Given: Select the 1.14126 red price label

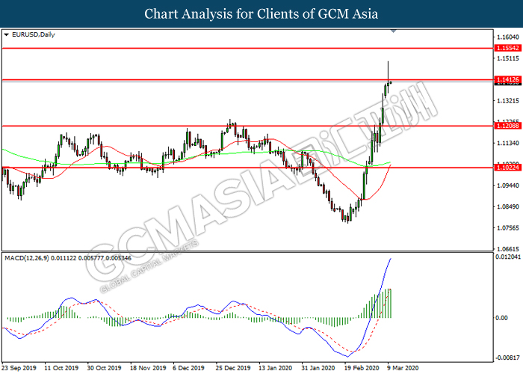Looking at the screenshot, I should point(507,79).
